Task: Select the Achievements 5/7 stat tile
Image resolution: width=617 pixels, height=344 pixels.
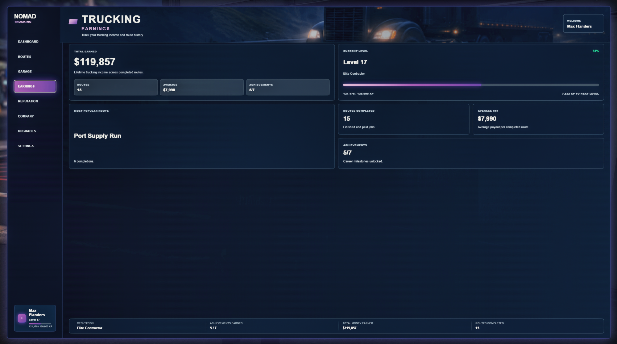Action: coord(288,87)
